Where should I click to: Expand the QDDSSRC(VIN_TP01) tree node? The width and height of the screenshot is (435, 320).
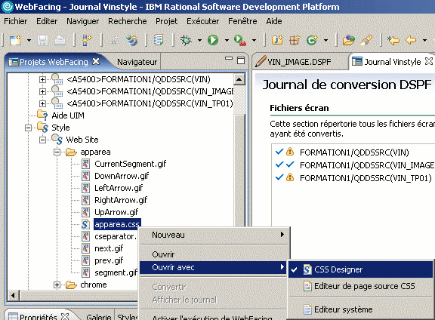point(42,103)
